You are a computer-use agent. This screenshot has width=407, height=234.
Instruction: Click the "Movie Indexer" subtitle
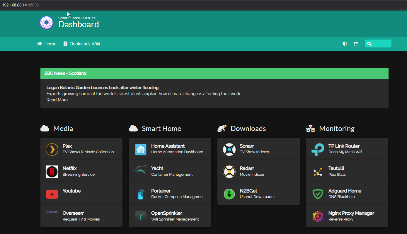tap(252, 174)
